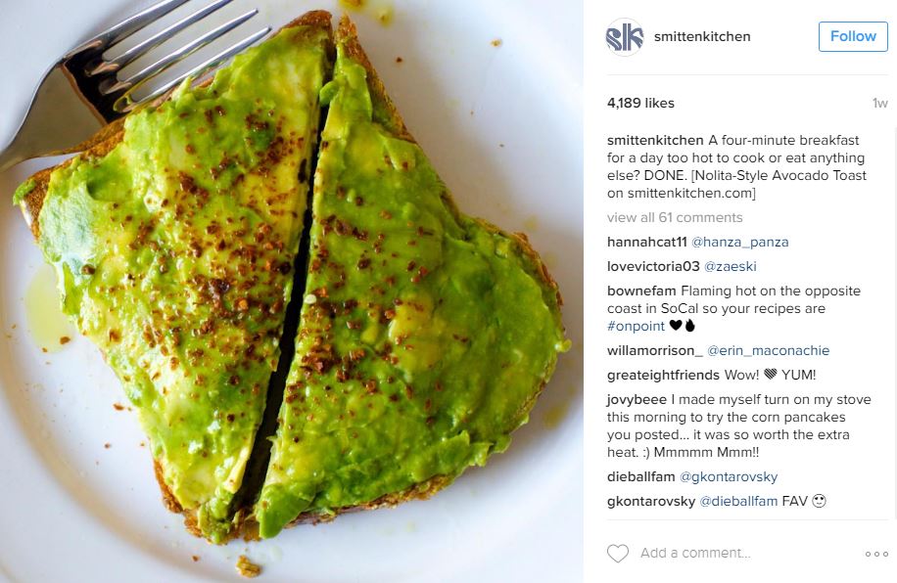View commenter bownefam's profile

641,291
